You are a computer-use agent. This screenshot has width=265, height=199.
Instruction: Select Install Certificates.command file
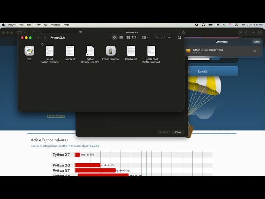50,51
